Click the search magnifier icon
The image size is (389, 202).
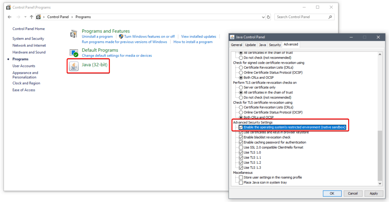tap(330, 17)
